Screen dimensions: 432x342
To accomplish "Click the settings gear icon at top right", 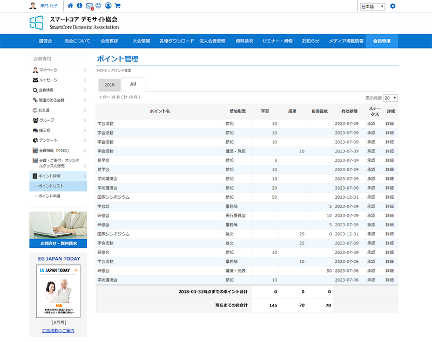I will click(393, 6).
